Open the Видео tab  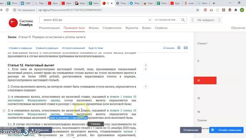pyautogui.click(x=146, y=28)
